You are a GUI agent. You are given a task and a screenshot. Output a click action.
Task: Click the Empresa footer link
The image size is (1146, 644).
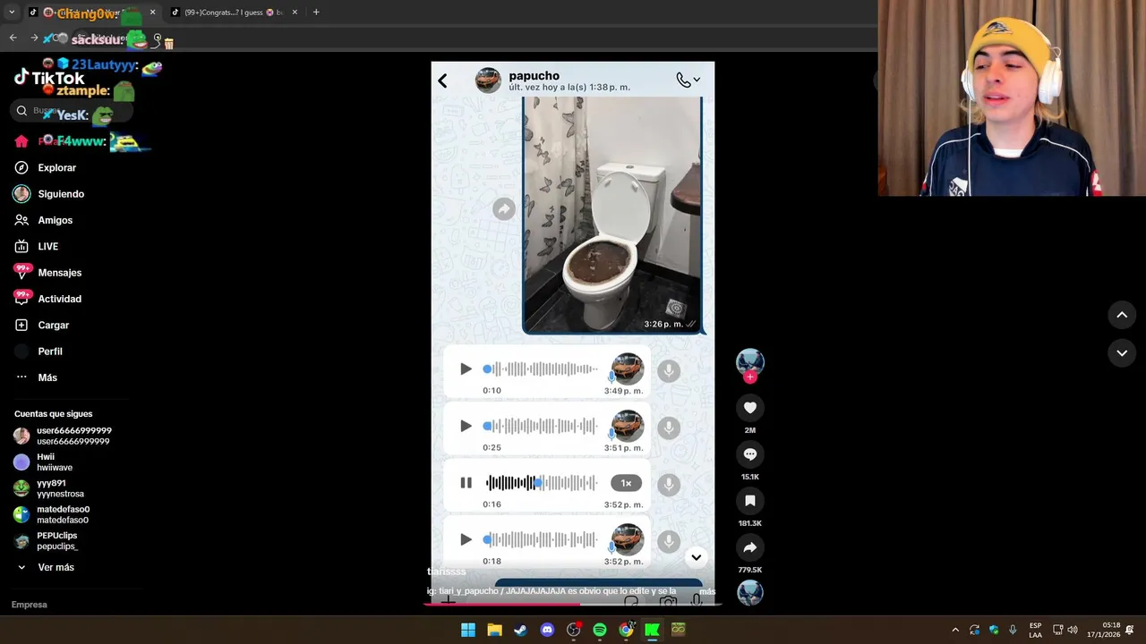click(30, 605)
